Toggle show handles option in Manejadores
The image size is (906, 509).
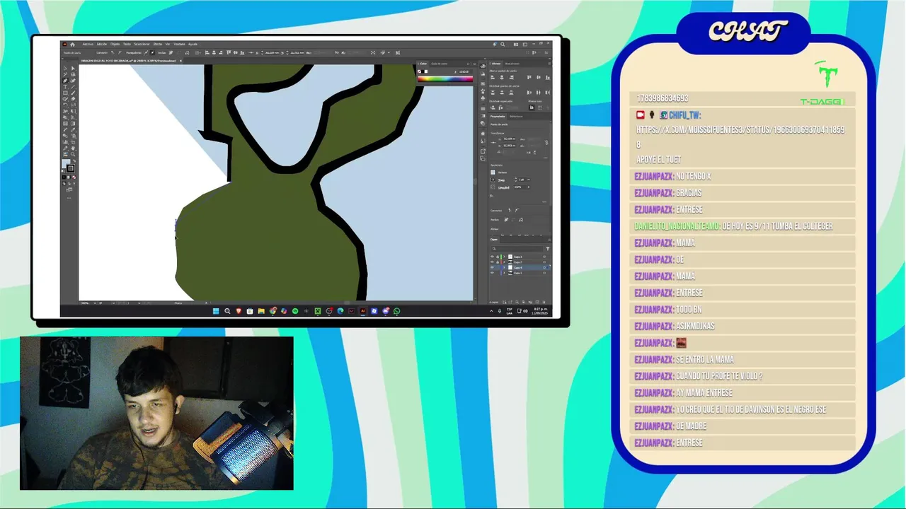click(146, 53)
